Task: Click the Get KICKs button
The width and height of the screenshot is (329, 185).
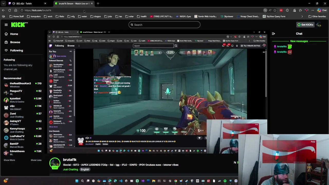Action: pos(305,25)
